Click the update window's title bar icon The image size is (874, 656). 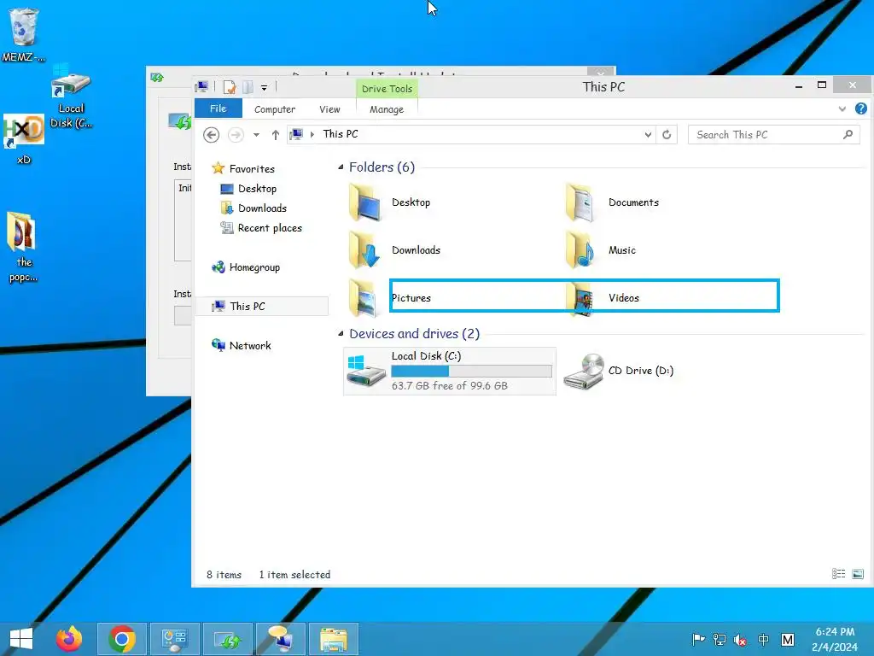click(x=157, y=77)
